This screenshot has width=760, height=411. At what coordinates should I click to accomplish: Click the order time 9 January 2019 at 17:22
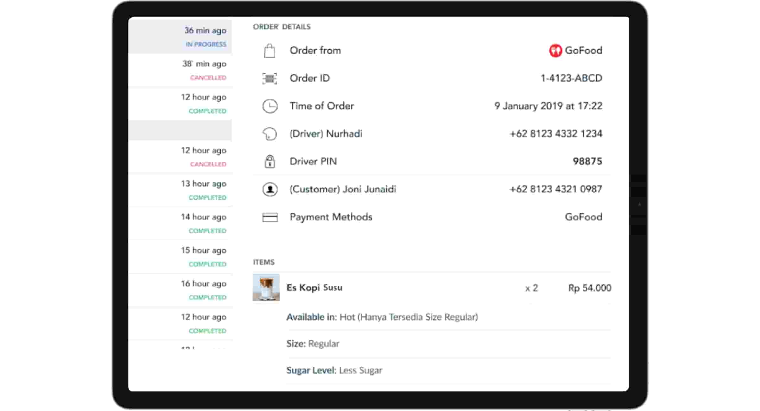pyautogui.click(x=548, y=106)
